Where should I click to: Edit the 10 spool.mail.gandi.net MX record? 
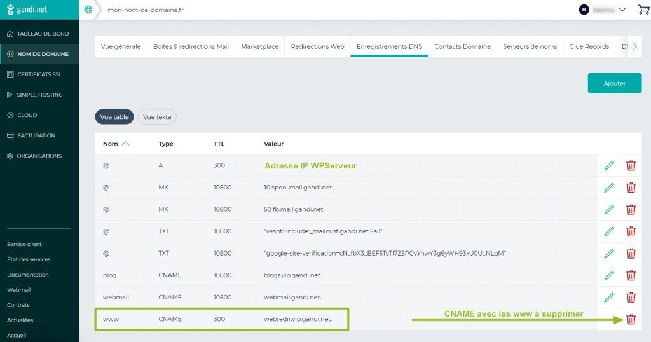(609, 188)
